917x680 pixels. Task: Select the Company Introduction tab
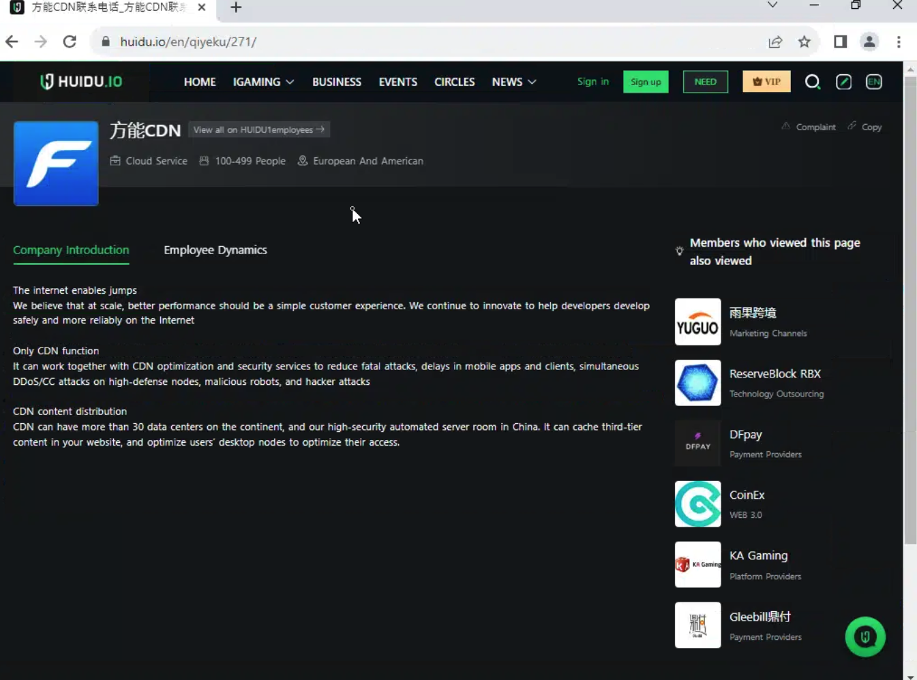coord(71,250)
